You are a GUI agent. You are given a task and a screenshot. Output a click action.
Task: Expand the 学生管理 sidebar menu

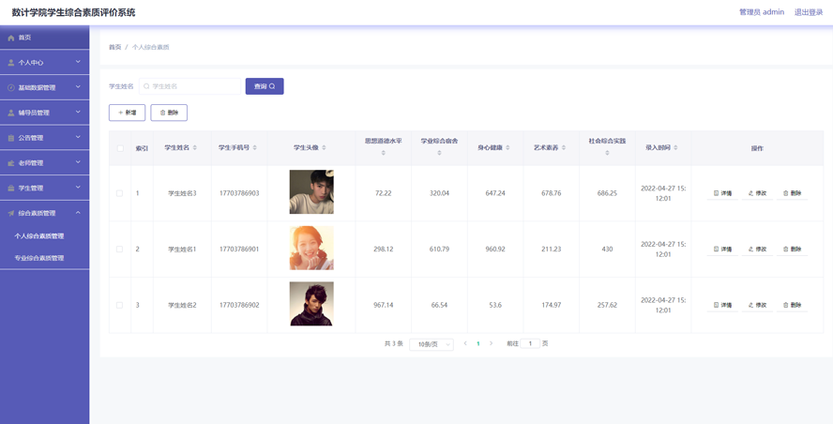coord(44,188)
